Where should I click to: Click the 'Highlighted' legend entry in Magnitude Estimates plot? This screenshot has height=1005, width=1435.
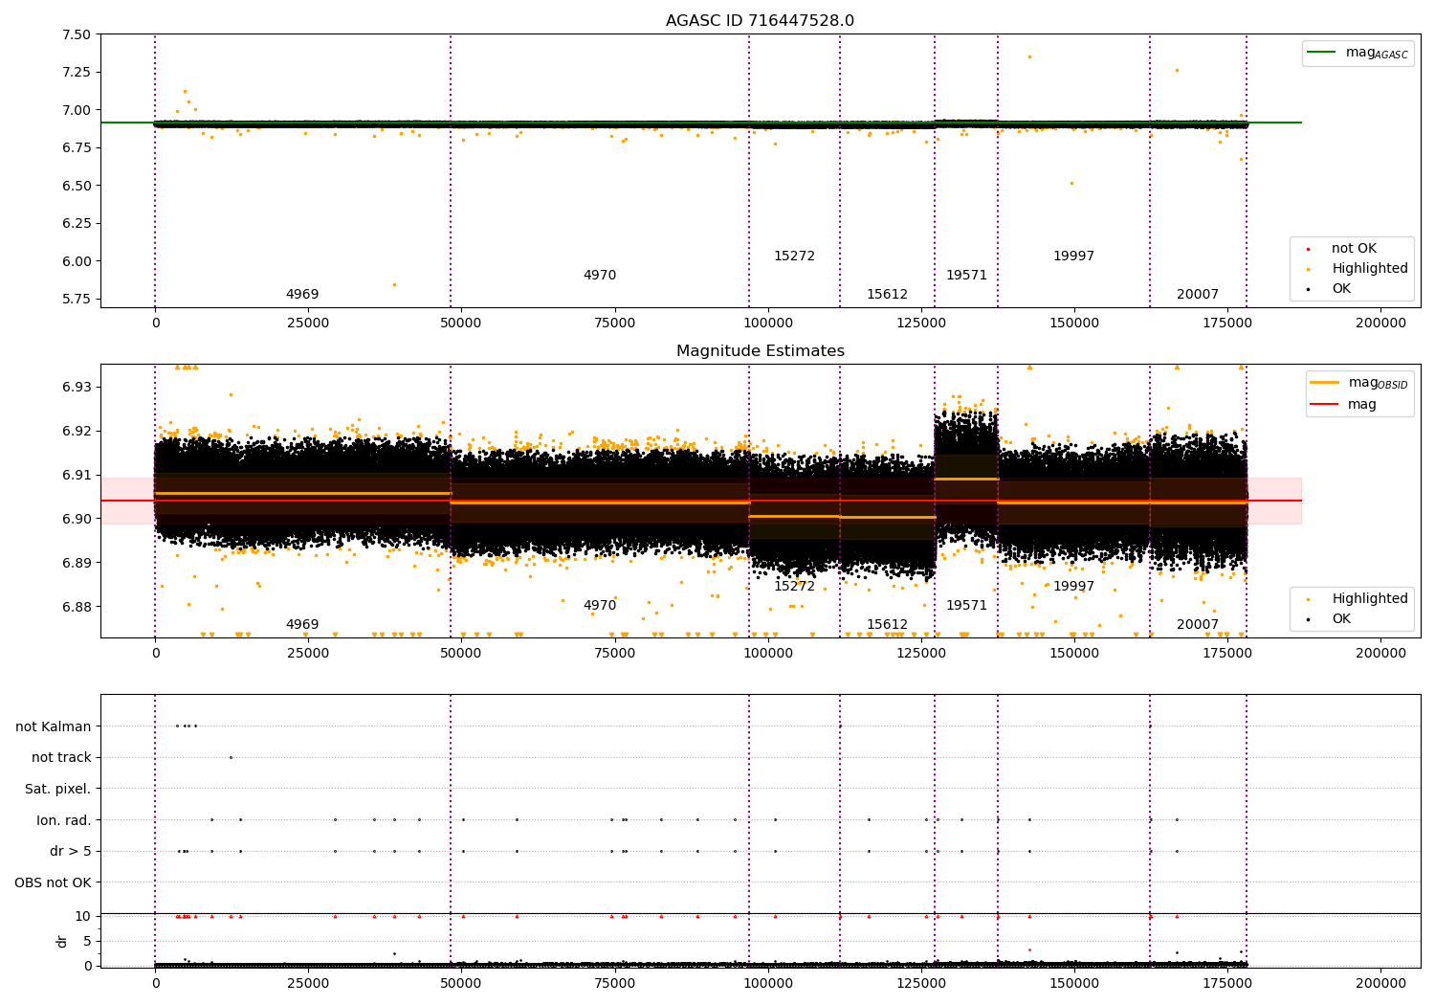pos(1369,599)
